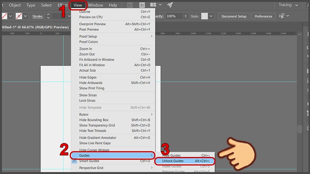Expand the stroke swatch dropdown arrow

[x=25, y=16]
